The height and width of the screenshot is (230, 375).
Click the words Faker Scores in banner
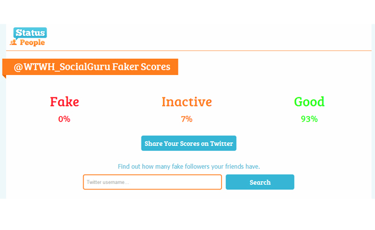point(142,67)
